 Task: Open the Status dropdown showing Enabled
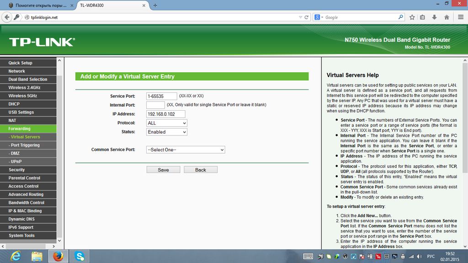(x=166, y=132)
